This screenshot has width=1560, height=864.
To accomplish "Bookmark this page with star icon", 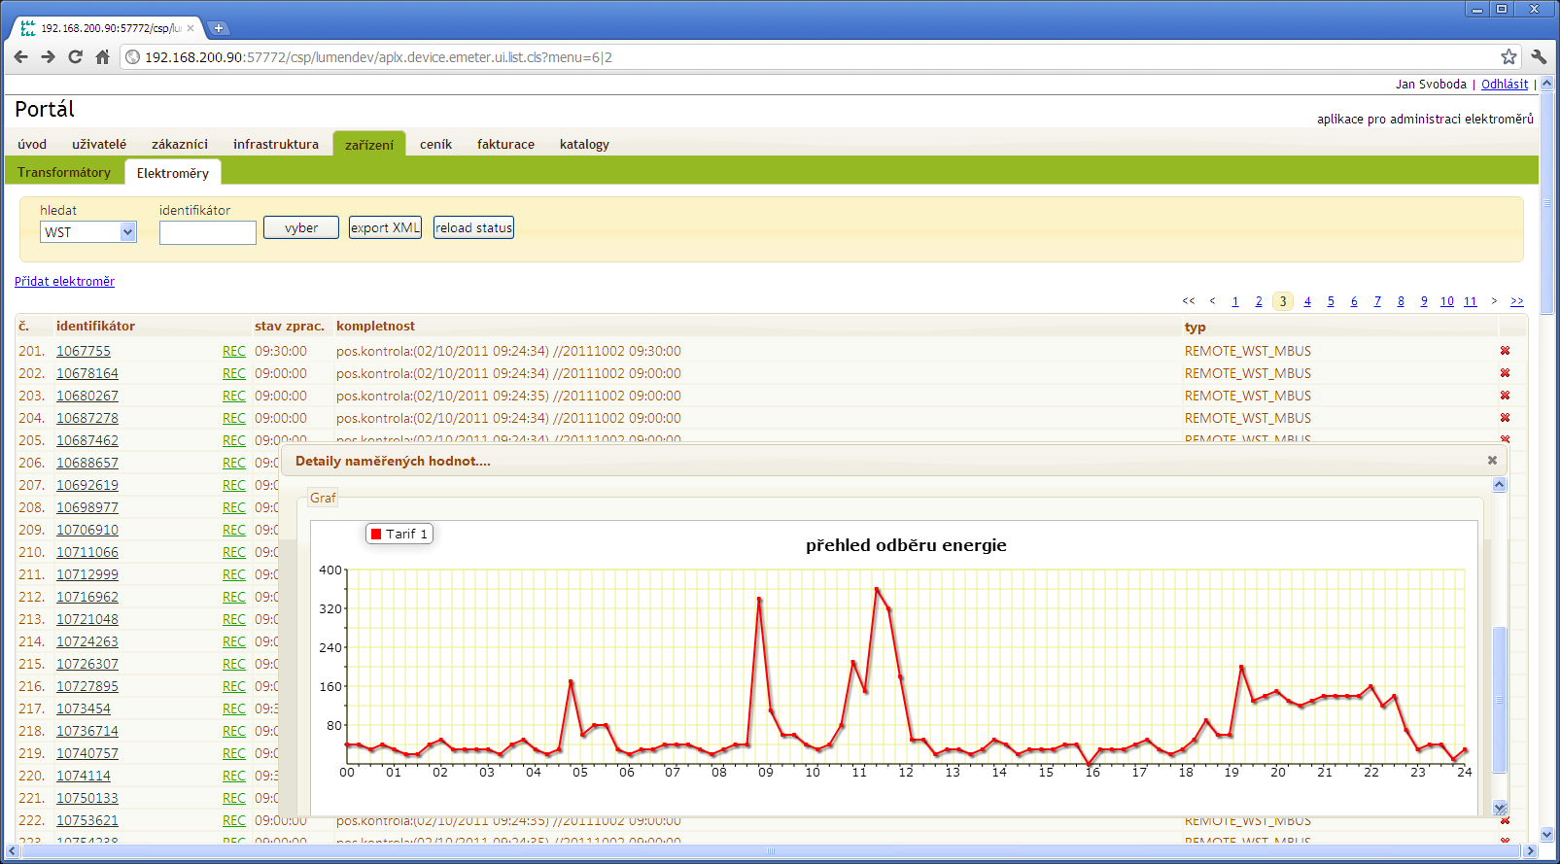I will click(1508, 57).
